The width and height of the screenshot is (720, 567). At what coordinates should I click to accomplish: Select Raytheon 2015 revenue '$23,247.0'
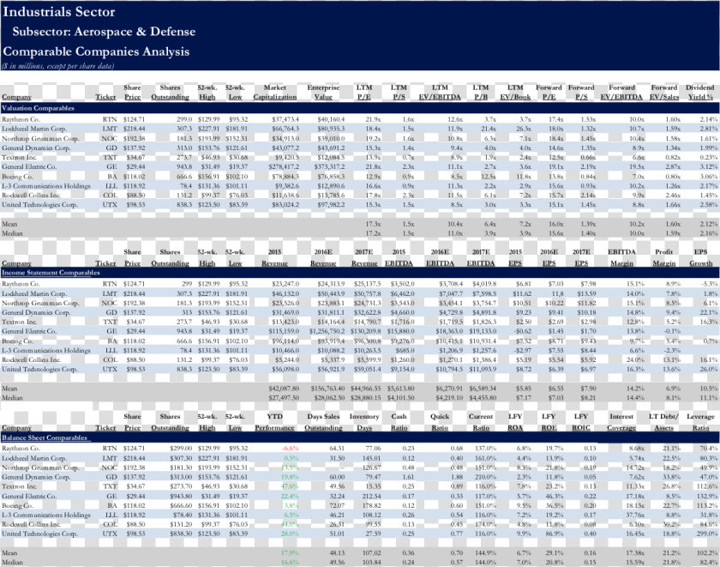pyautogui.click(x=285, y=283)
